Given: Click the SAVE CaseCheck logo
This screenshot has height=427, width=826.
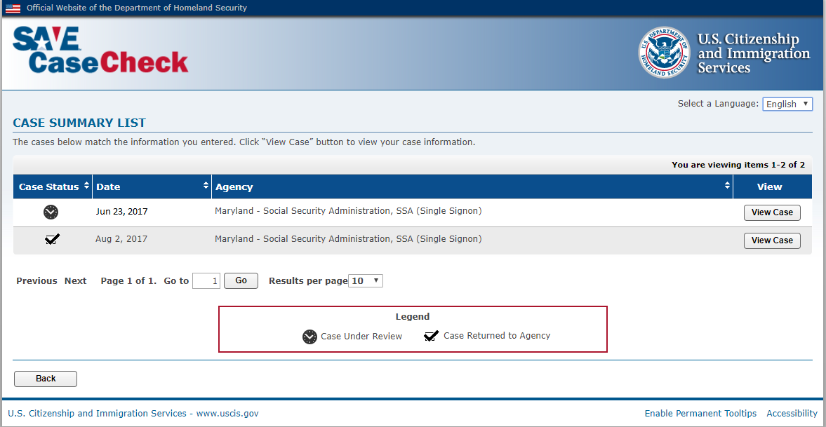Looking at the screenshot, I should pyautogui.click(x=100, y=50).
